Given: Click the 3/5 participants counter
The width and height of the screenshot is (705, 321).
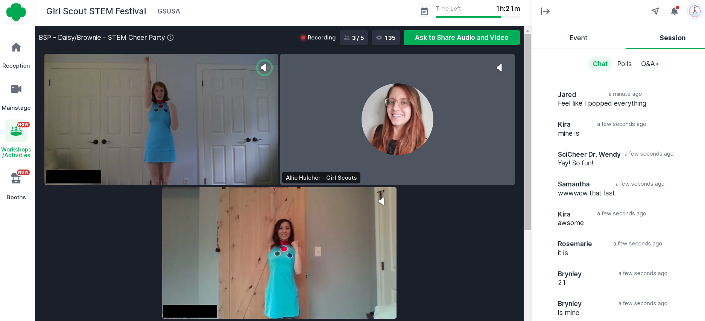Looking at the screenshot, I should pyautogui.click(x=354, y=38).
